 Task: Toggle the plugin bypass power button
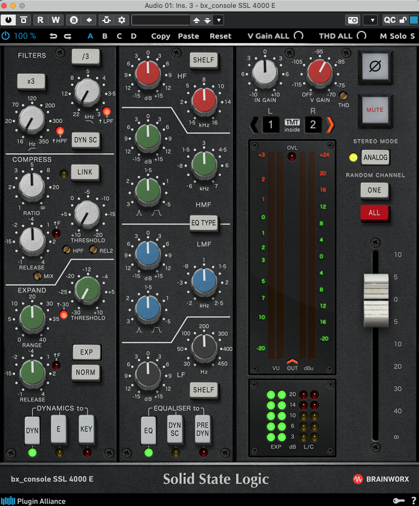(8, 20)
